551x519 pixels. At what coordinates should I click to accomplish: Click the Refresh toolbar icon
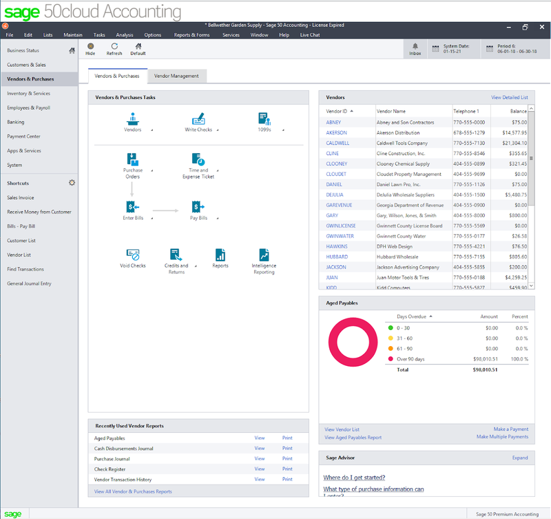pos(114,46)
